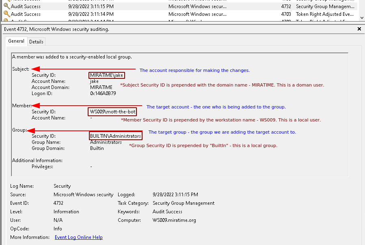This screenshot has width=365, height=245.
Task: Click the Event ID value 4732 in properties
Action: point(58,203)
